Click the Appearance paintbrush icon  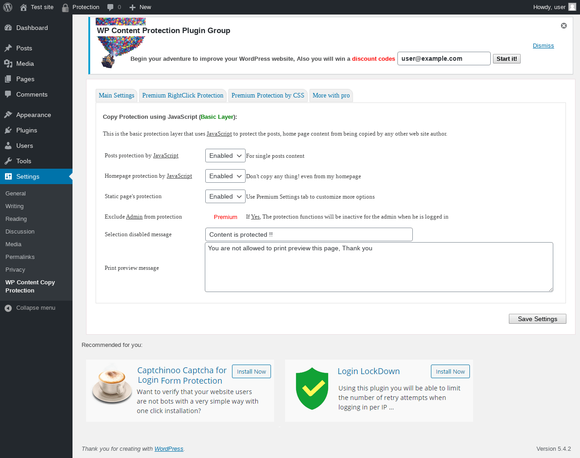tap(8, 115)
